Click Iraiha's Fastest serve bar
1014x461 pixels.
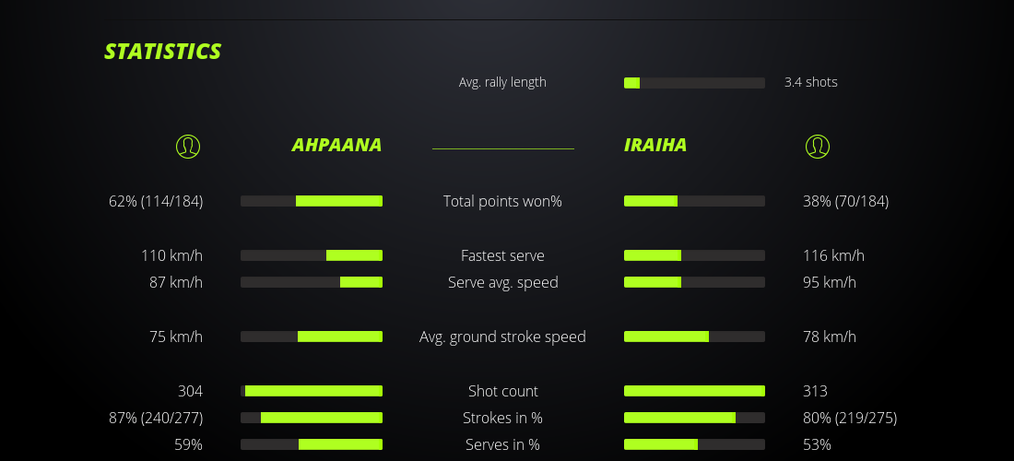pos(694,255)
